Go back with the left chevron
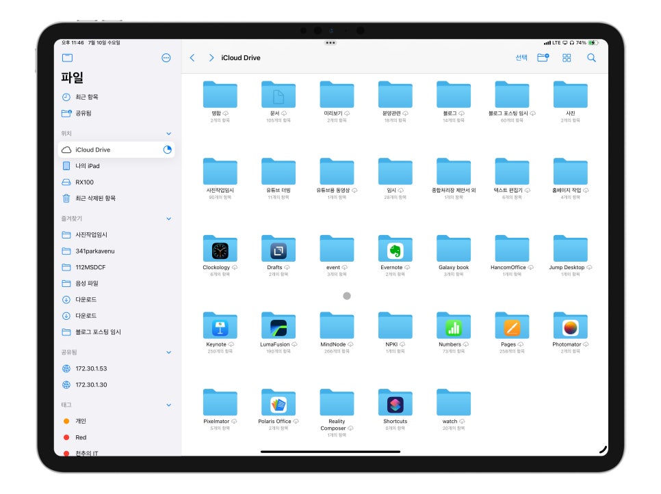Image resolution: width=661 pixels, height=494 pixels. [x=192, y=57]
